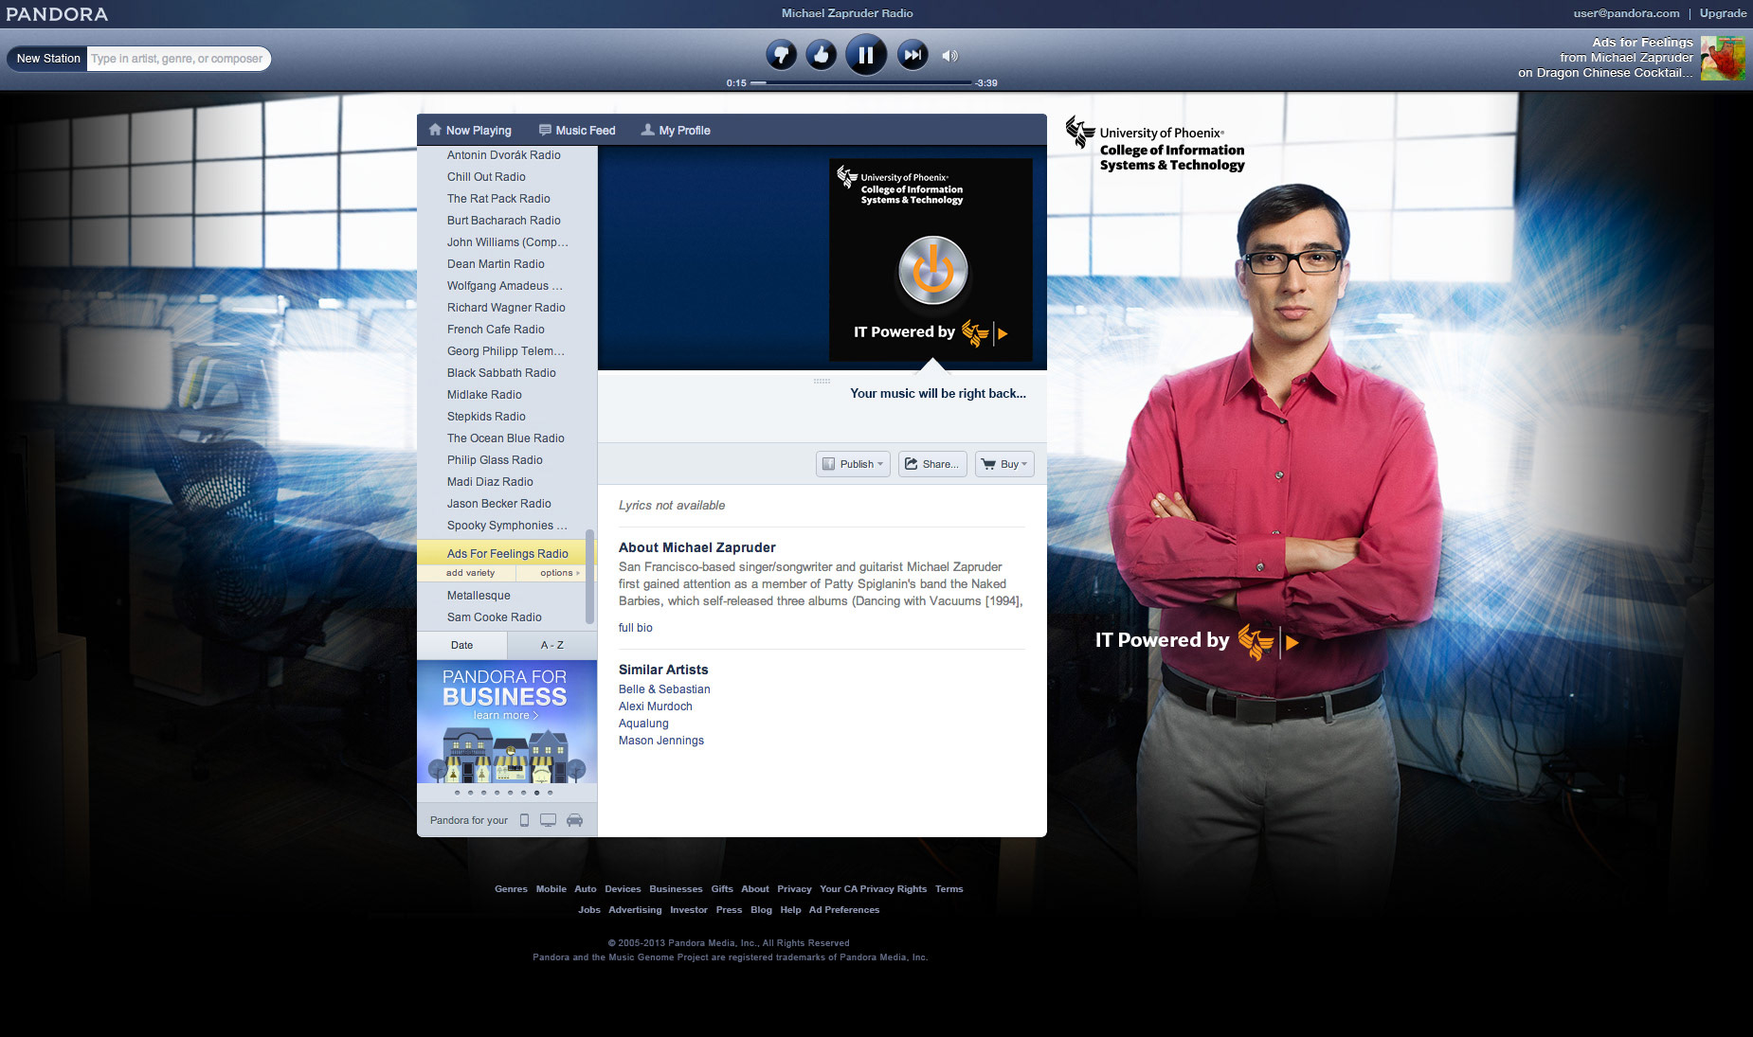Click add variety for current station
The width and height of the screenshot is (1753, 1037).
click(470, 573)
